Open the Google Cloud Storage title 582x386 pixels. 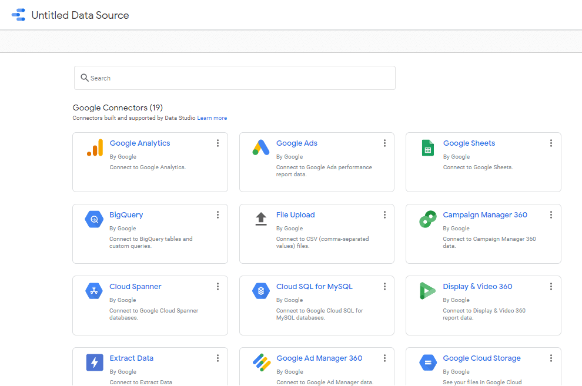click(482, 358)
